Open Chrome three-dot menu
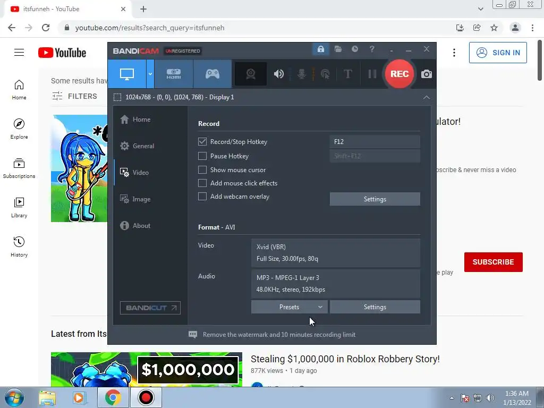This screenshot has width=544, height=408. click(532, 28)
